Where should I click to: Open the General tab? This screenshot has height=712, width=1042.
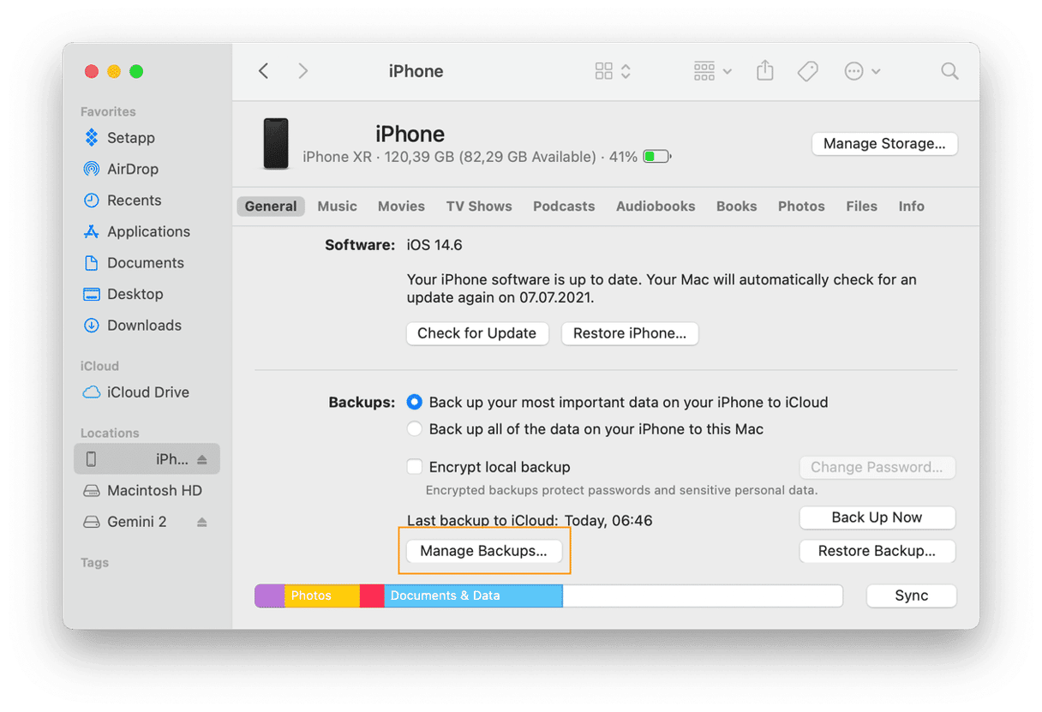pos(271,206)
